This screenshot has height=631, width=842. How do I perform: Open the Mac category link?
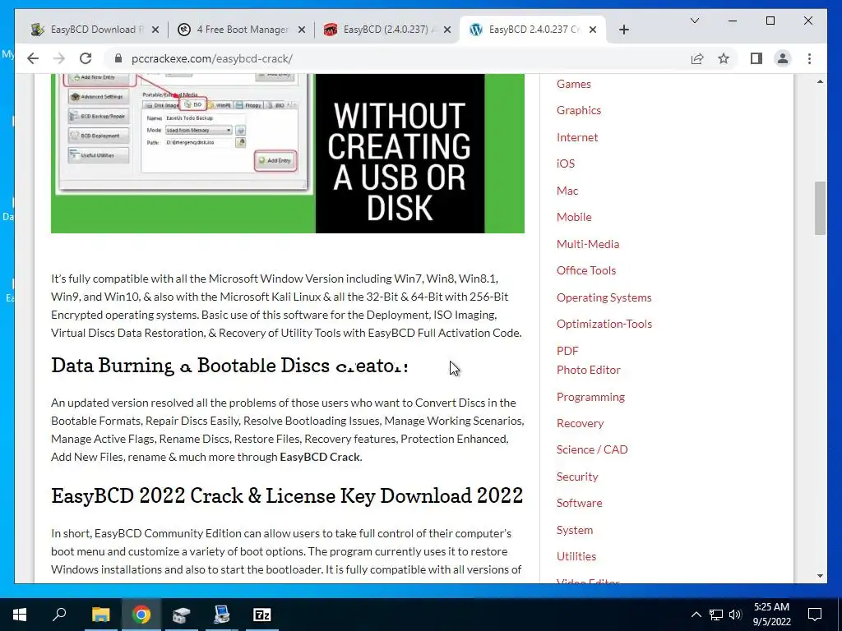pyautogui.click(x=567, y=191)
